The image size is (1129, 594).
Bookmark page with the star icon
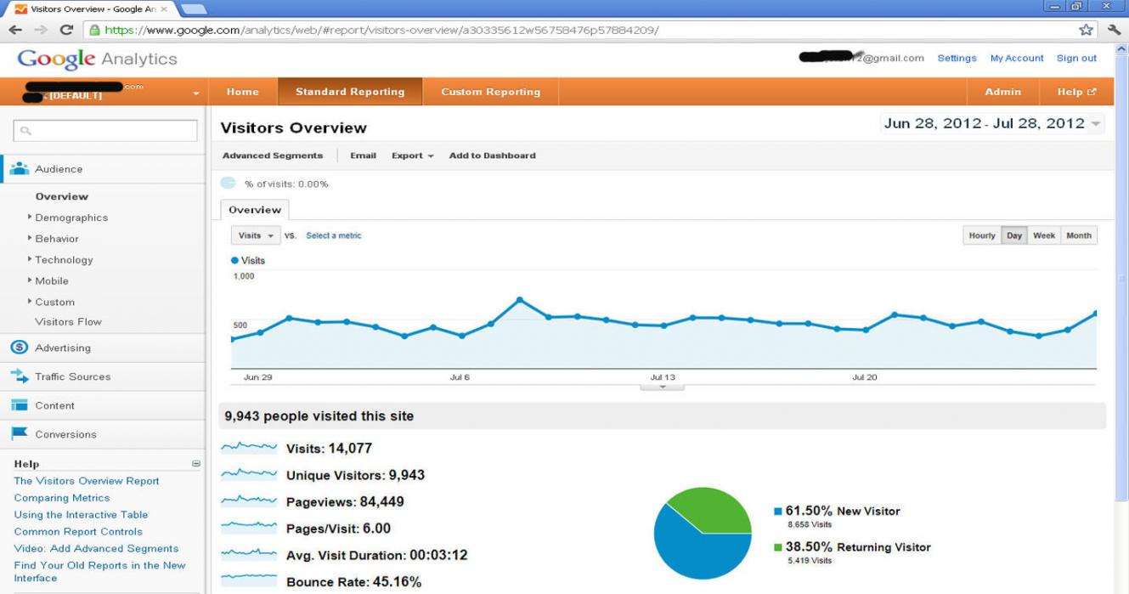click(1086, 30)
